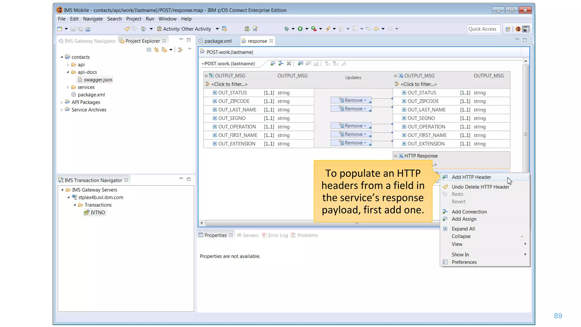Expand the API Packages node
Screen dimensions: 581x327
tap(62, 102)
